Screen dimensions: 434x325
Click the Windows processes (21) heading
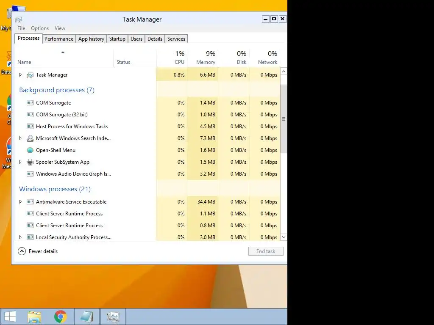point(55,189)
